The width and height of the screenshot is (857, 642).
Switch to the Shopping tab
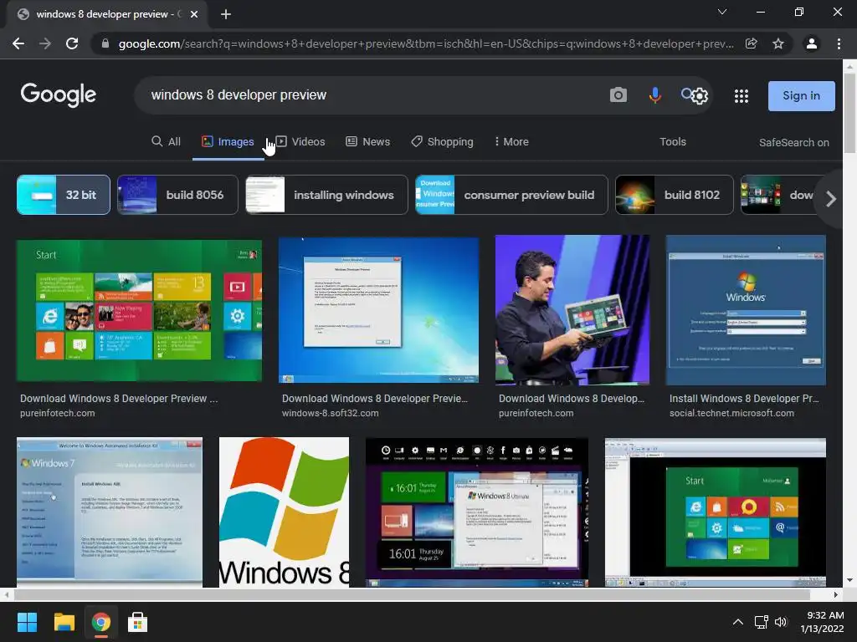(x=442, y=142)
